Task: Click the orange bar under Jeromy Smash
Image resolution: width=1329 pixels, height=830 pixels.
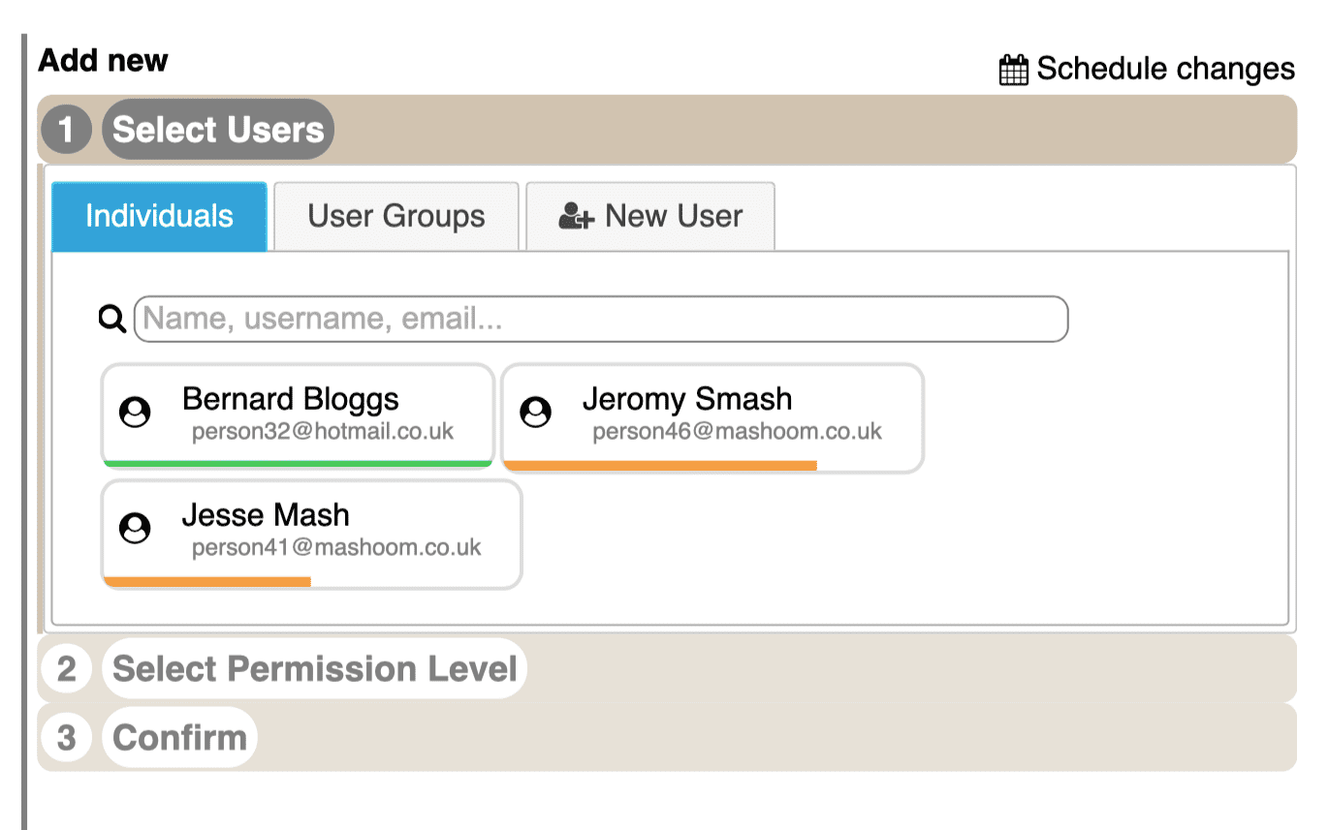Action: [661, 466]
